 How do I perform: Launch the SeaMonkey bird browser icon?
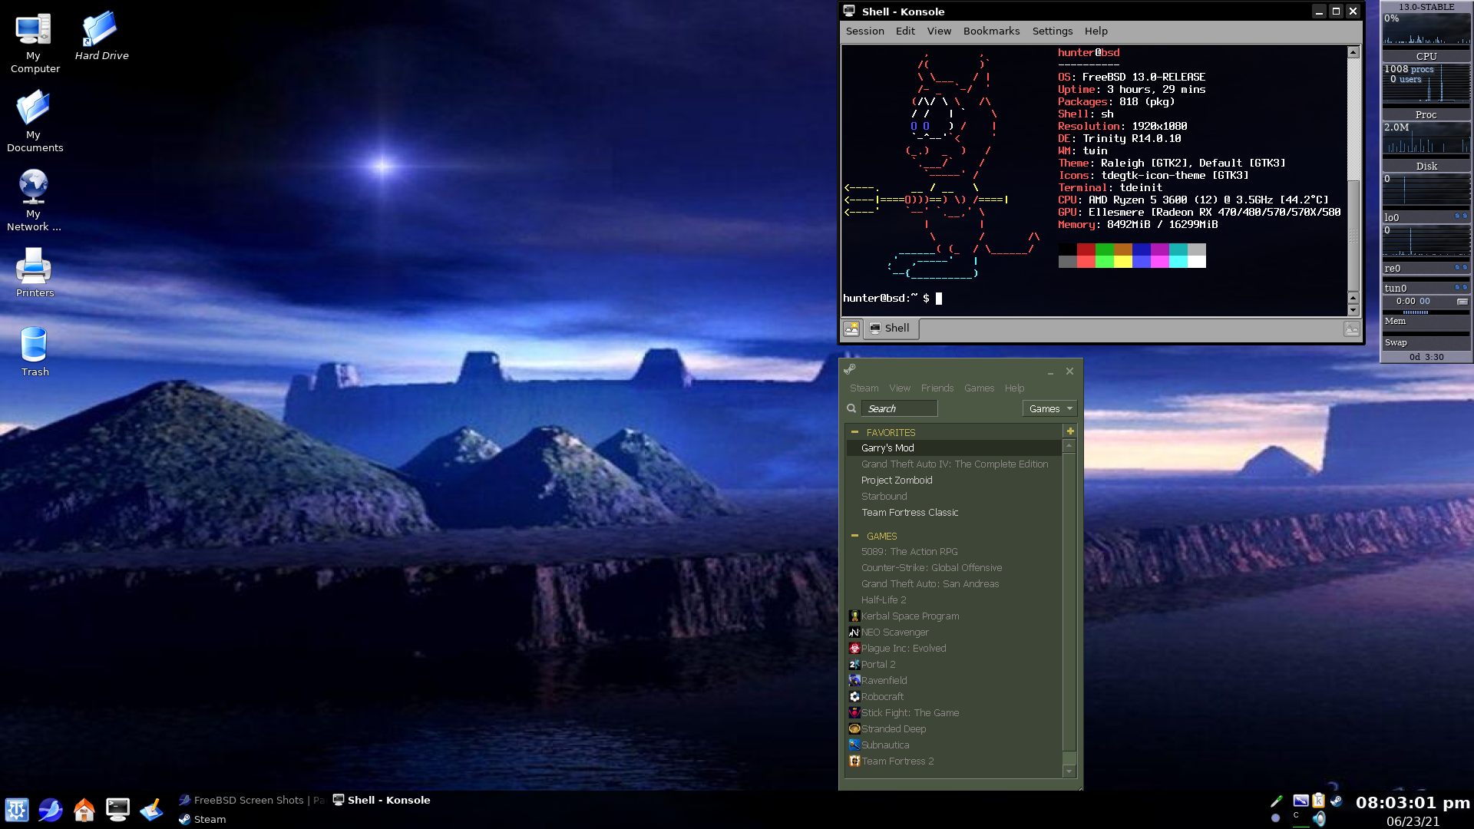click(51, 810)
